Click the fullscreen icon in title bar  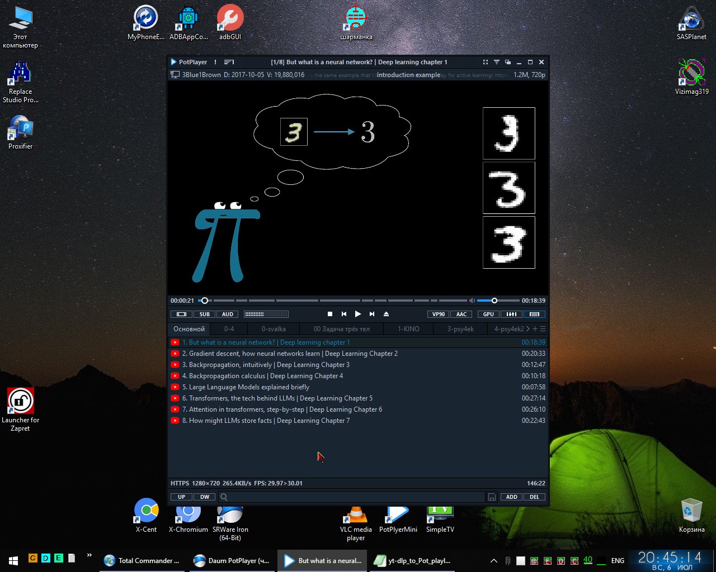point(485,62)
